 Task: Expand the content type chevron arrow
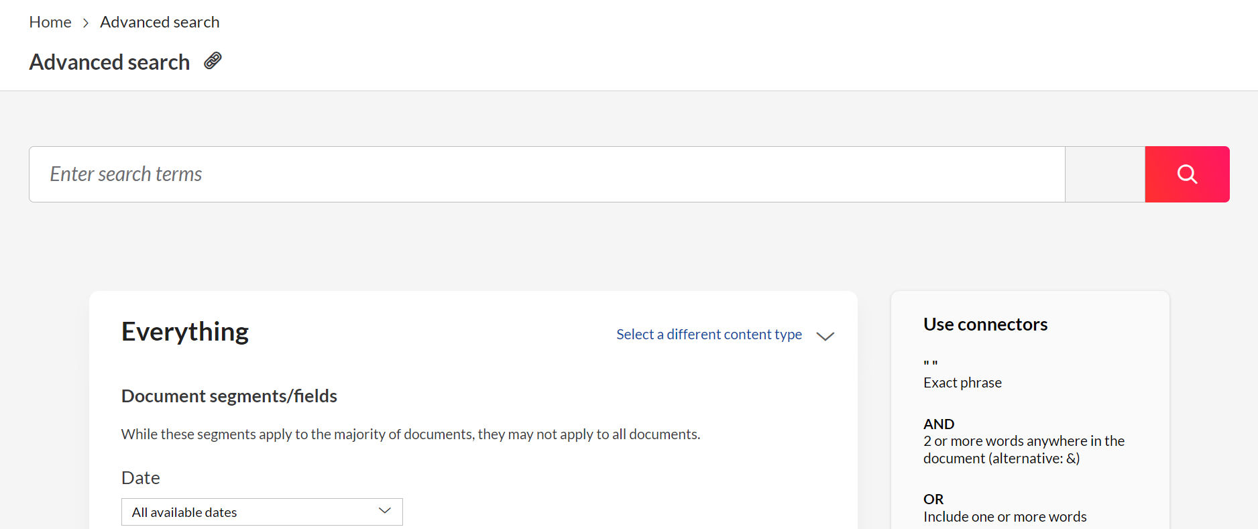pos(825,336)
